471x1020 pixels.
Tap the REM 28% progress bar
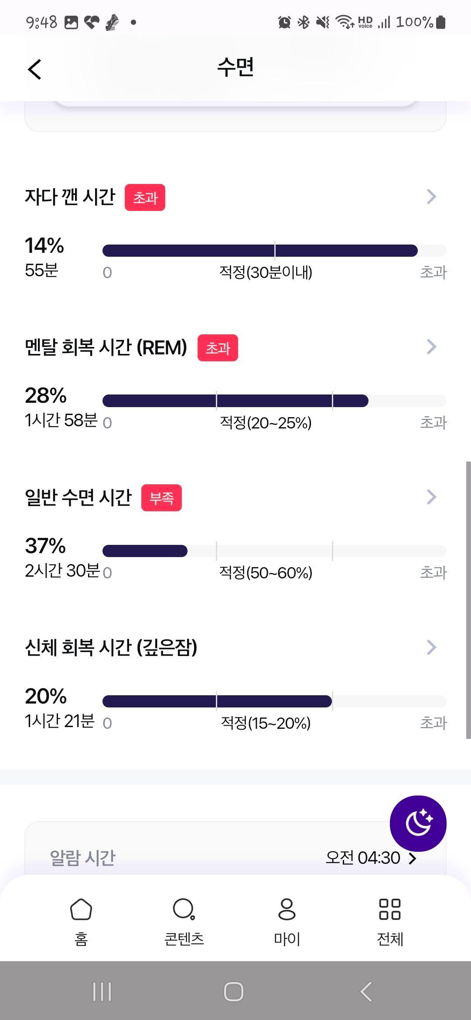(x=274, y=401)
